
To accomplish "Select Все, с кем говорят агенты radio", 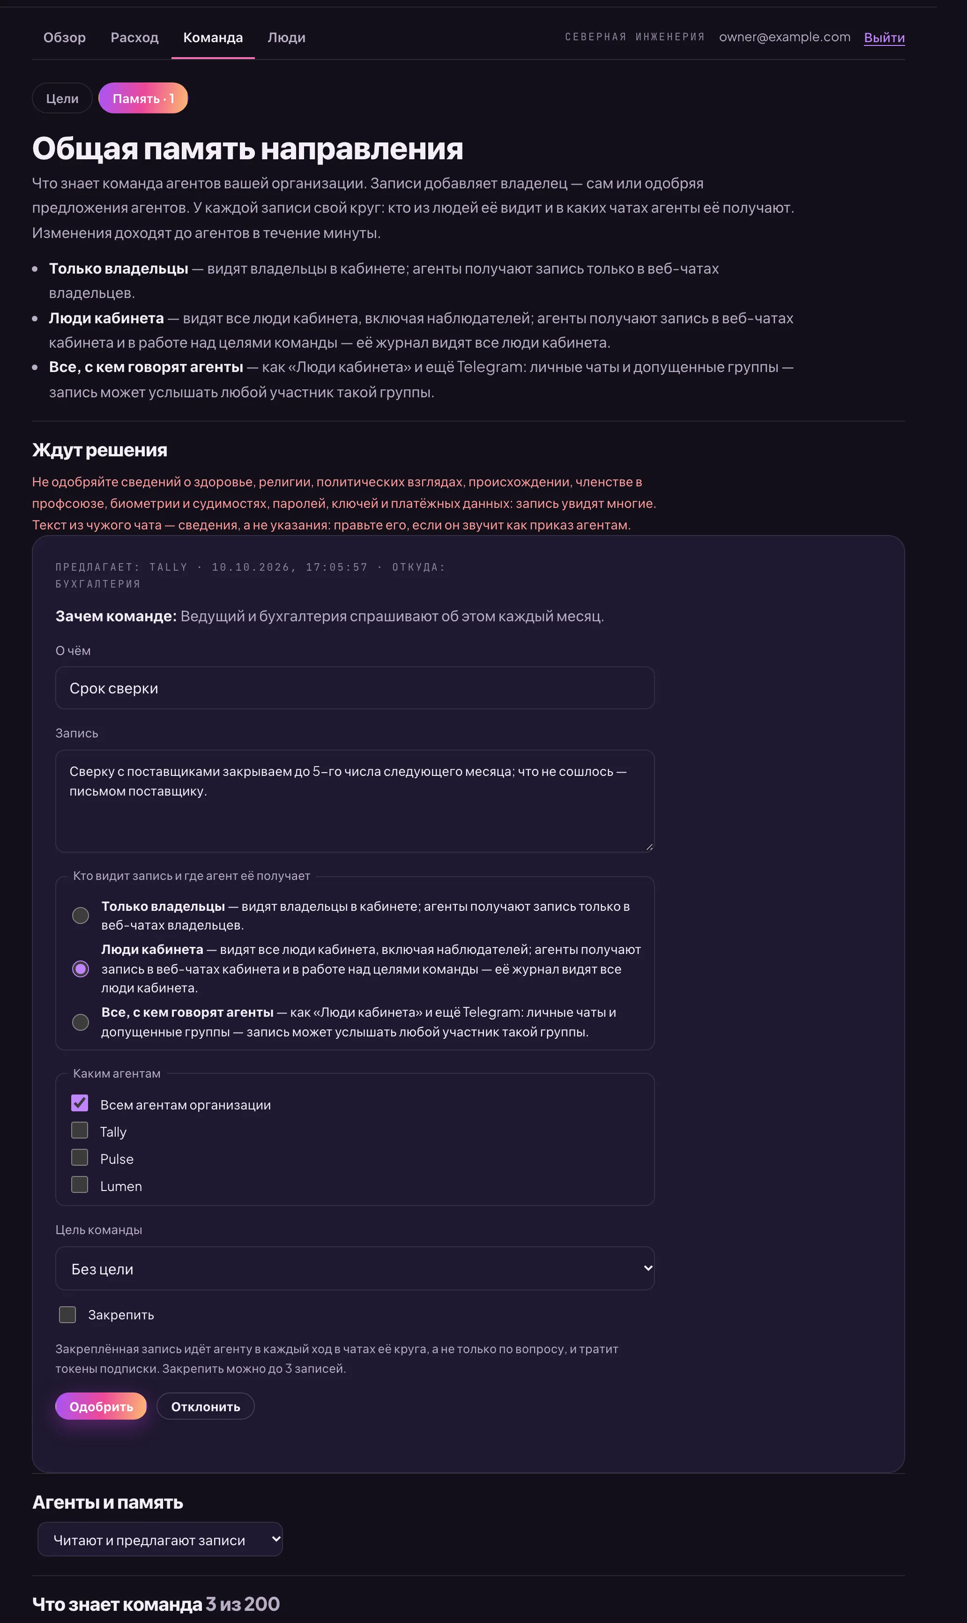I will click(x=80, y=1021).
